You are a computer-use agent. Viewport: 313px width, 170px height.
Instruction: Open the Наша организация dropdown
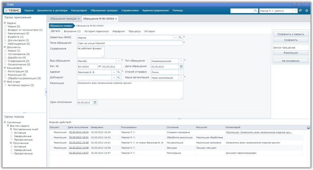pyautogui.click(x=181, y=78)
